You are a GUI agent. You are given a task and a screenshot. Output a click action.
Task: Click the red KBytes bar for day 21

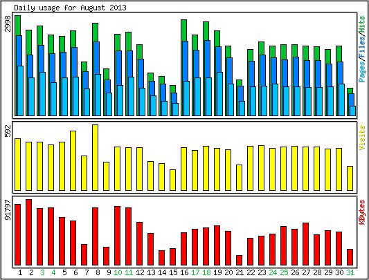(239, 260)
